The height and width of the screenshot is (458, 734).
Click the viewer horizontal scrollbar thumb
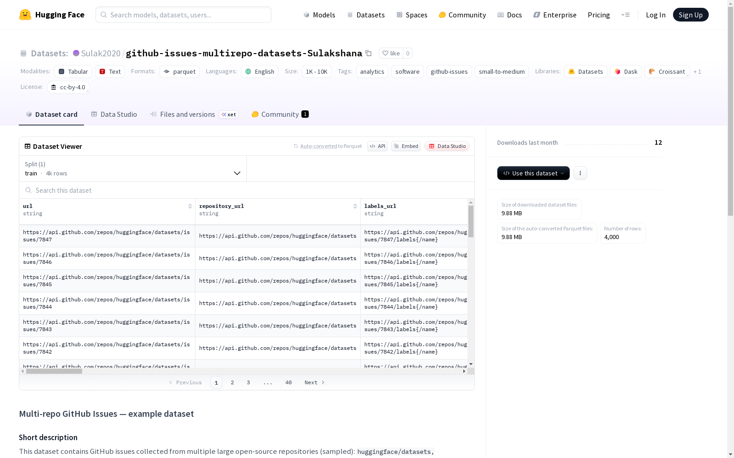click(54, 371)
